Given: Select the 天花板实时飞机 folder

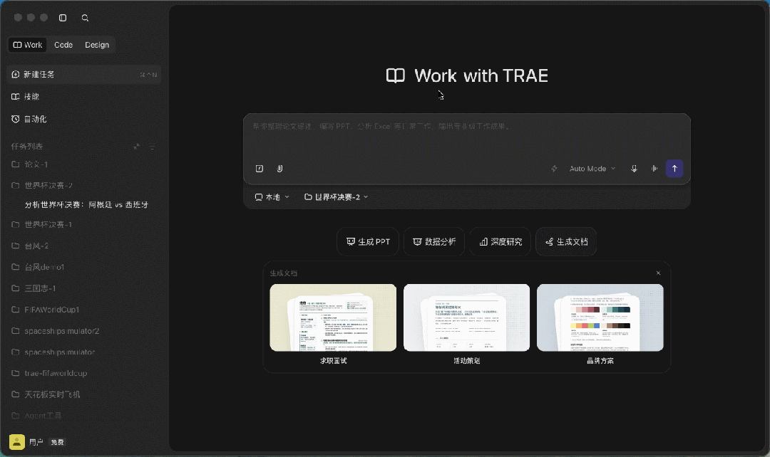Looking at the screenshot, I should (84, 394).
